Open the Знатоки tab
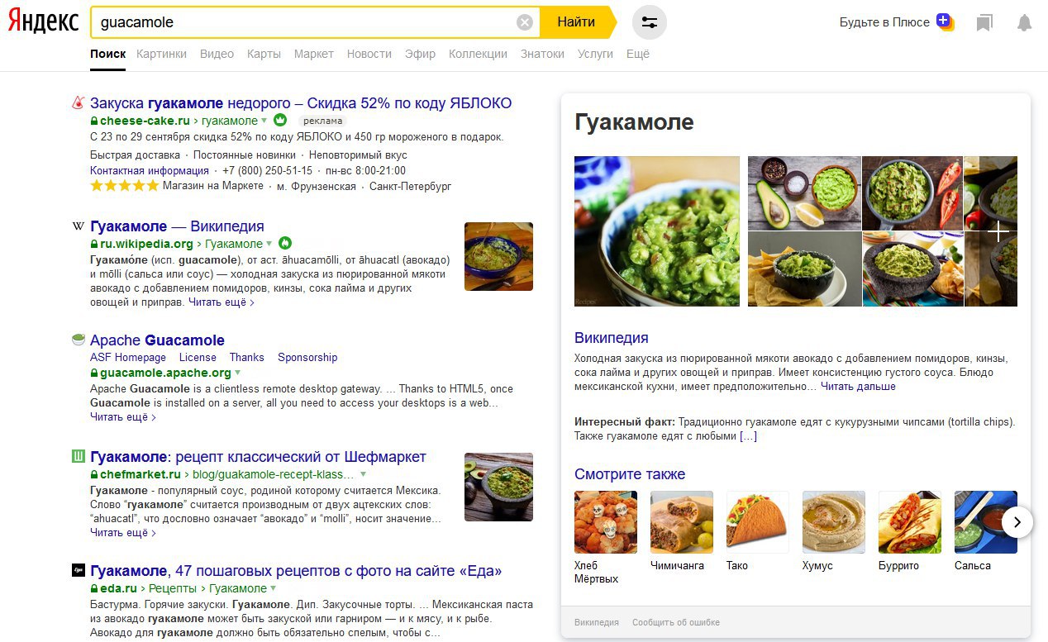Screen dimensions: 1048x642 (x=542, y=54)
